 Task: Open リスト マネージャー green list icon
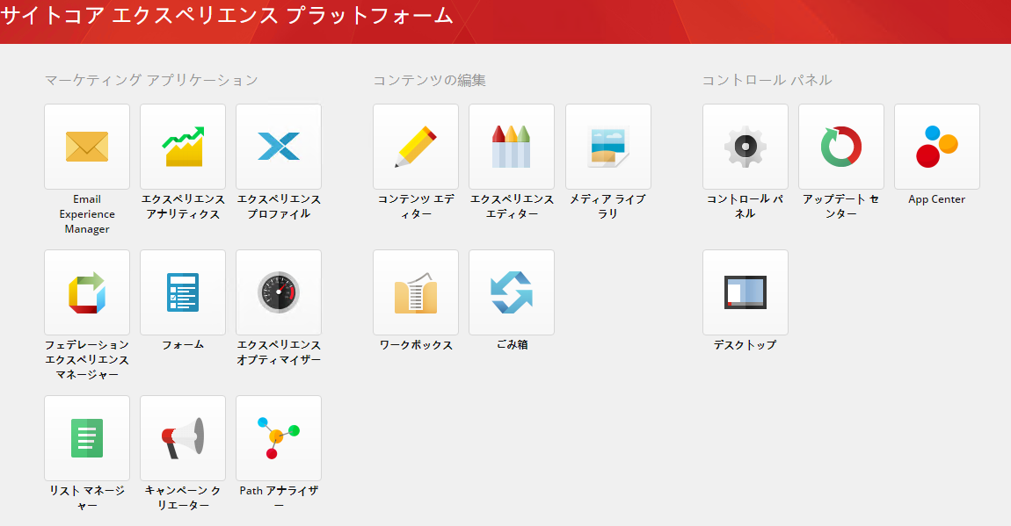click(87, 438)
